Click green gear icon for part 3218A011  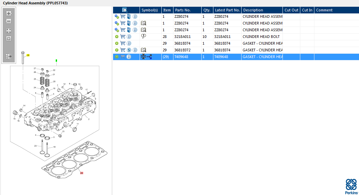click(117, 37)
